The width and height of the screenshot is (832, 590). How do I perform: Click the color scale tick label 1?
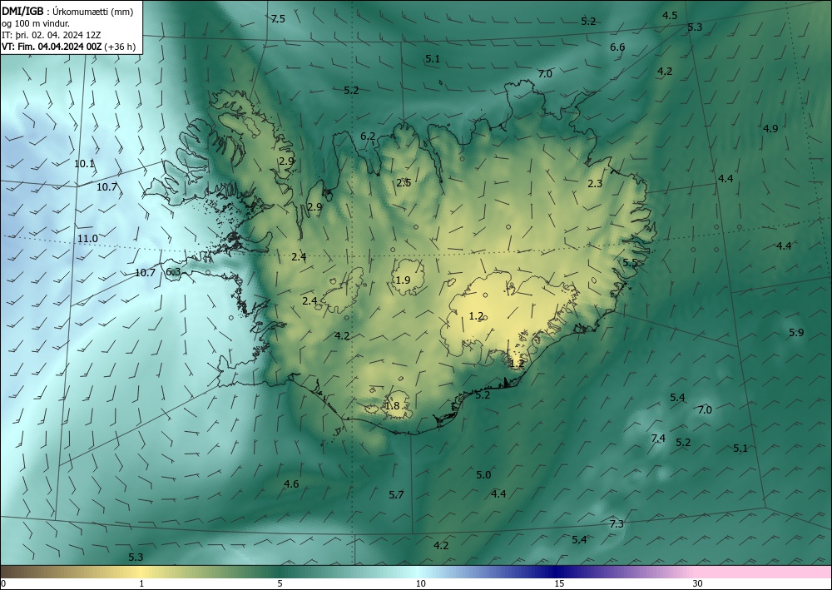(x=141, y=583)
